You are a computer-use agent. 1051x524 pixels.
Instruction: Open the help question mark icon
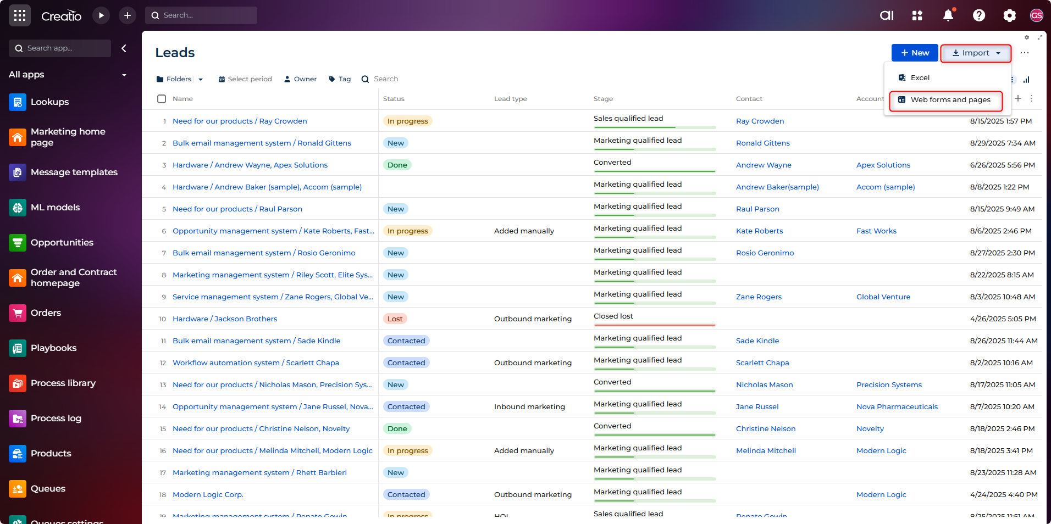pos(978,15)
